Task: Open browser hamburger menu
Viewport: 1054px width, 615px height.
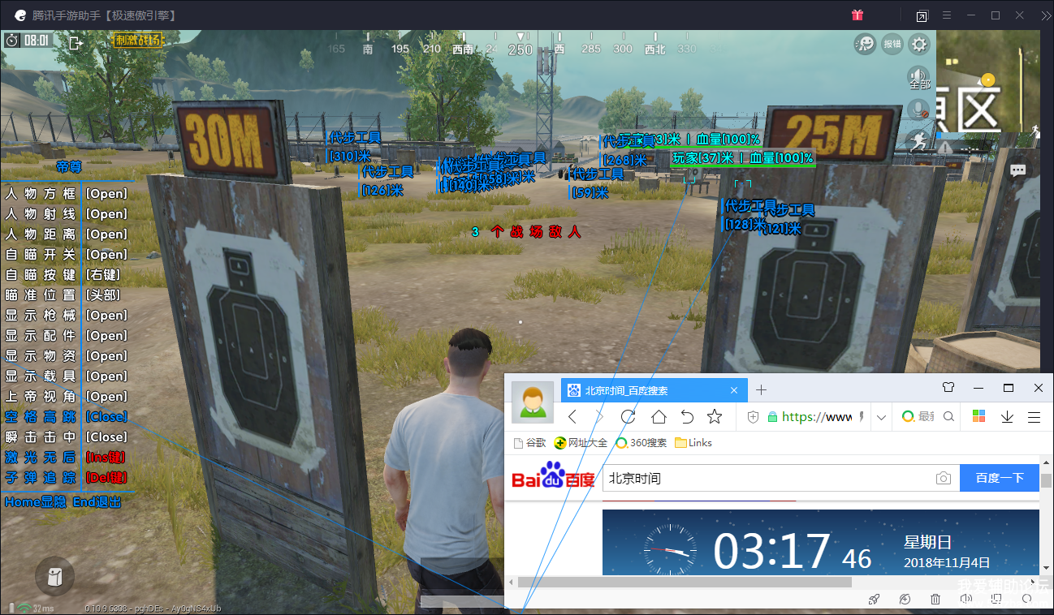Action: point(1034,417)
